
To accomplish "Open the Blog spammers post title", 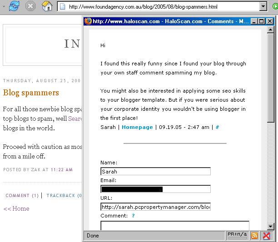I will click(31, 93).
